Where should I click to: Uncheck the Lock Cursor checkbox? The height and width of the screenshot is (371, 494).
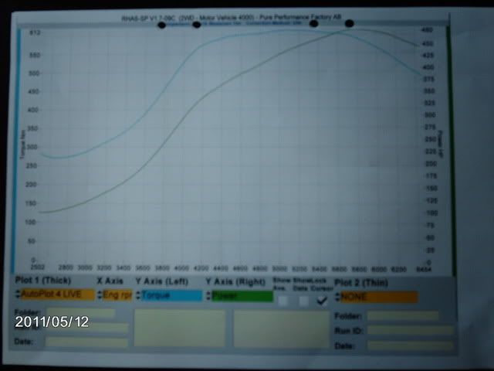coord(322,301)
